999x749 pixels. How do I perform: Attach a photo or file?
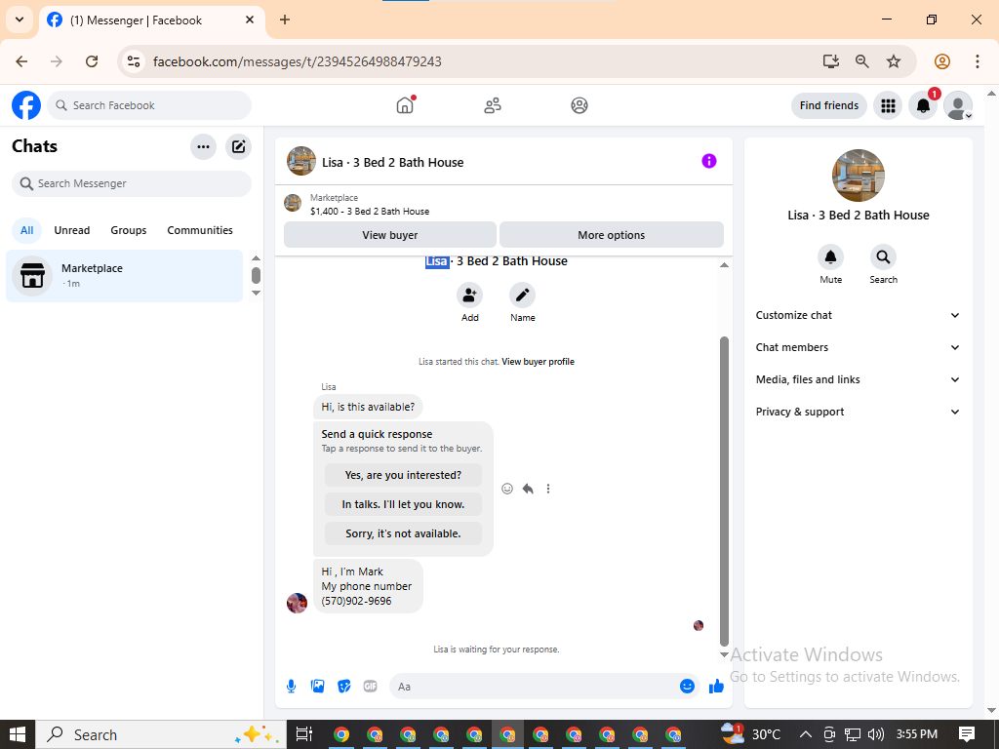click(317, 686)
